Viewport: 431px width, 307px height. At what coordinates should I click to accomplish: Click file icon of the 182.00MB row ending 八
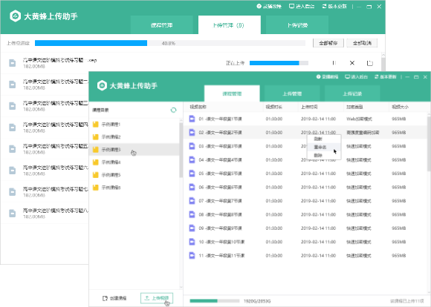[x=13, y=214]
